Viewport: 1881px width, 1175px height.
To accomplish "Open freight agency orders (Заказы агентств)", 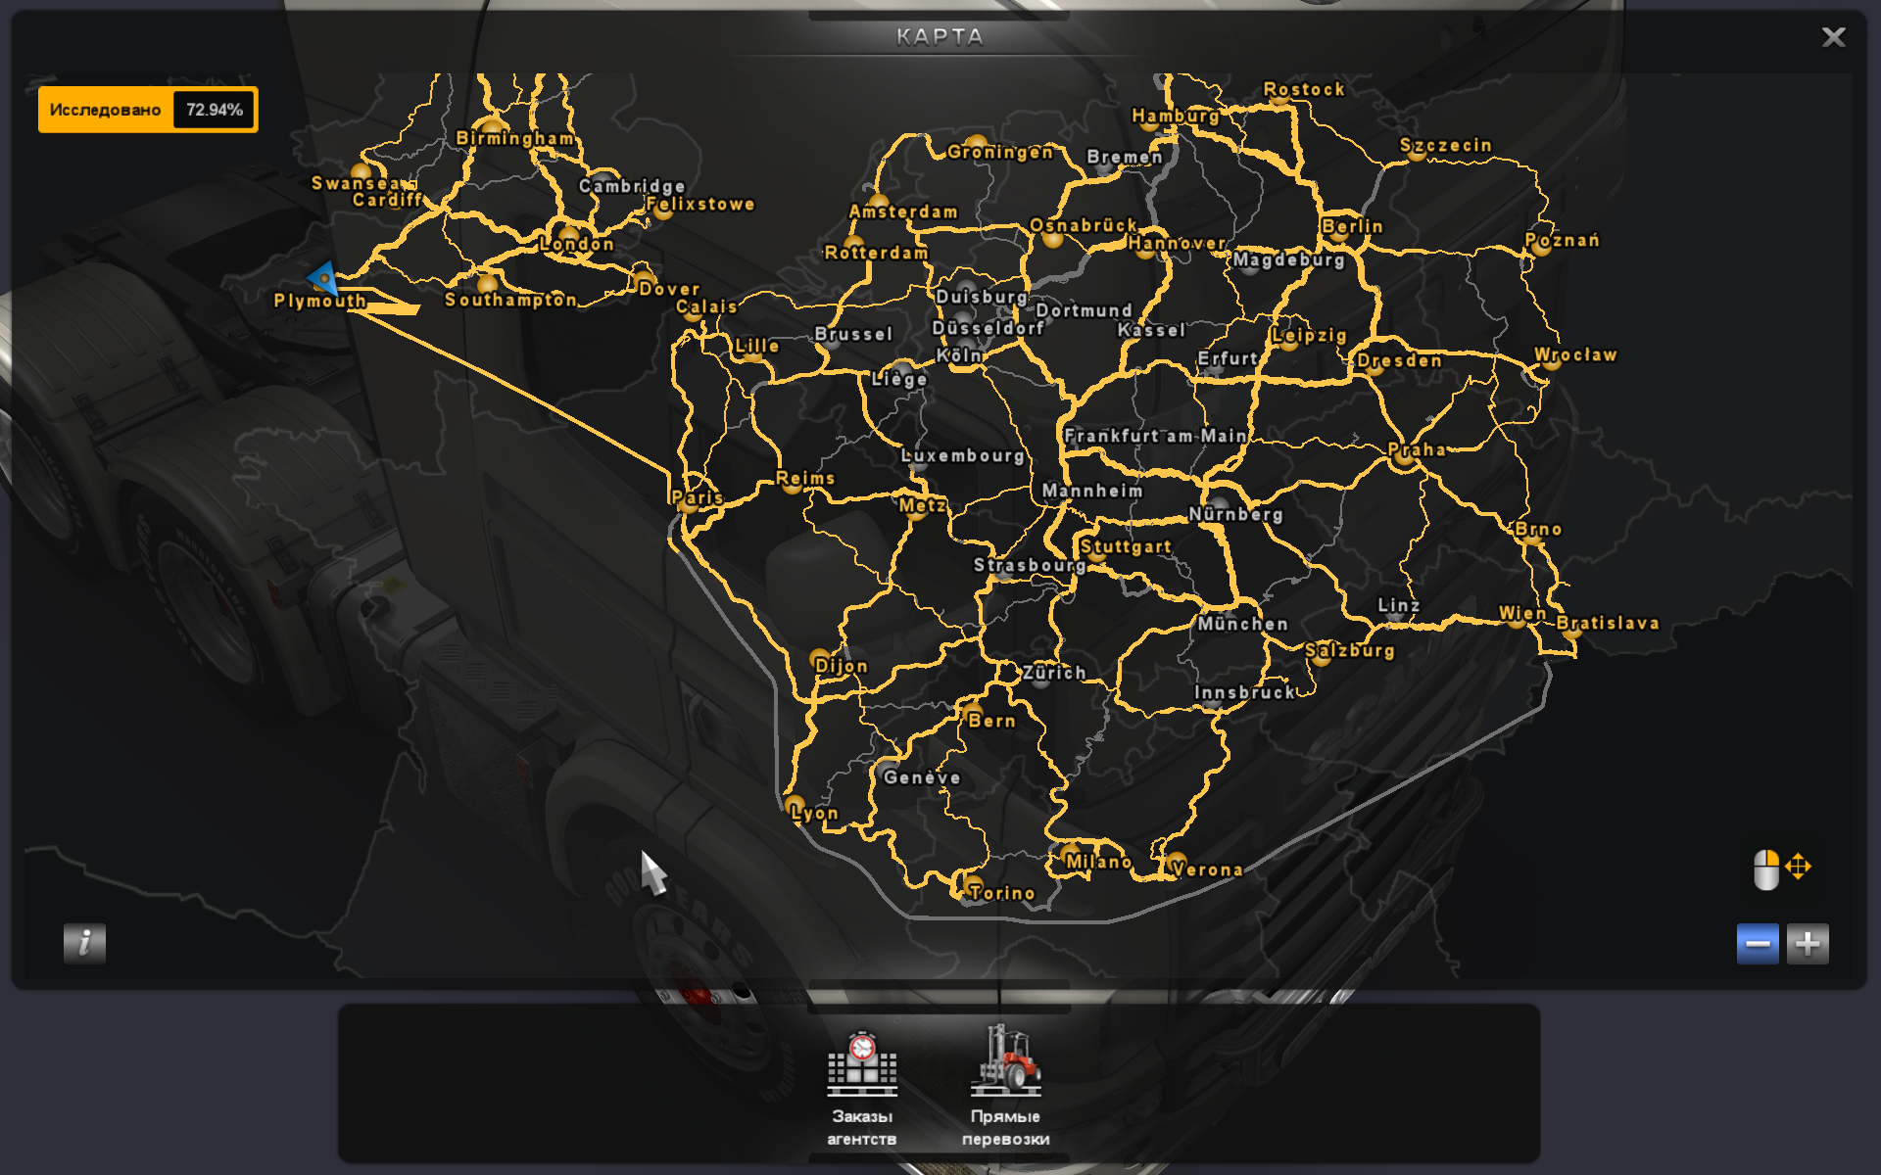I will [861, 1088].
